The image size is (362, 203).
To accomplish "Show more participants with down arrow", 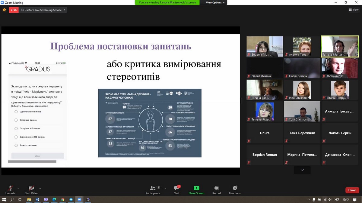I will point(302,170).
